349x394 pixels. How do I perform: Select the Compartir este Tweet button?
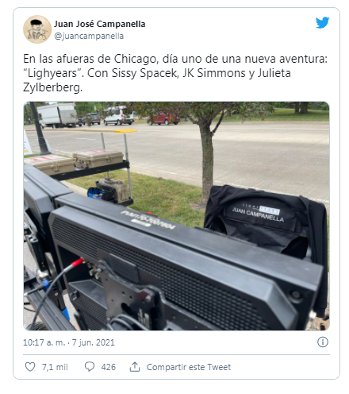pyautogui.click(x=189, y=367)
